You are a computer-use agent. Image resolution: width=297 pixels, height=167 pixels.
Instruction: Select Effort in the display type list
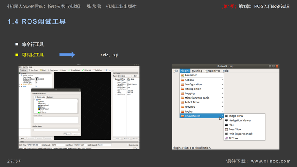coord(41,107)
